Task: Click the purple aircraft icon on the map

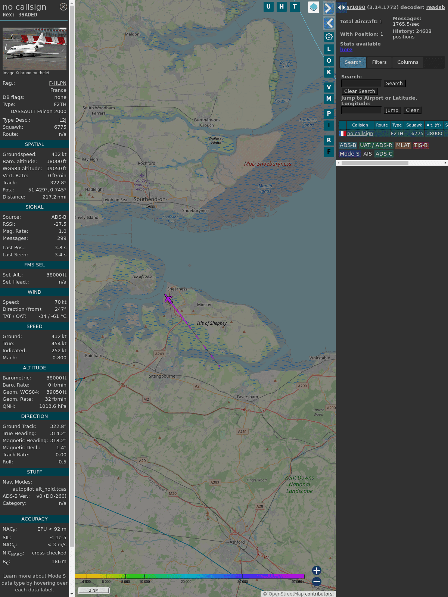Action: click(168, 298)
